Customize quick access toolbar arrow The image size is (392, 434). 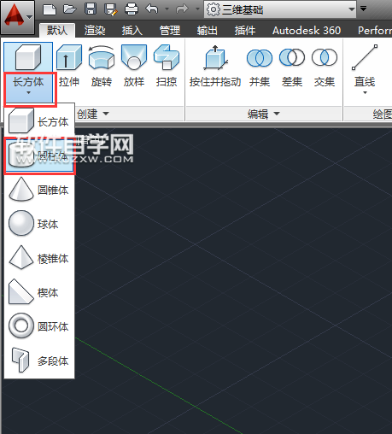coord(363,9)
